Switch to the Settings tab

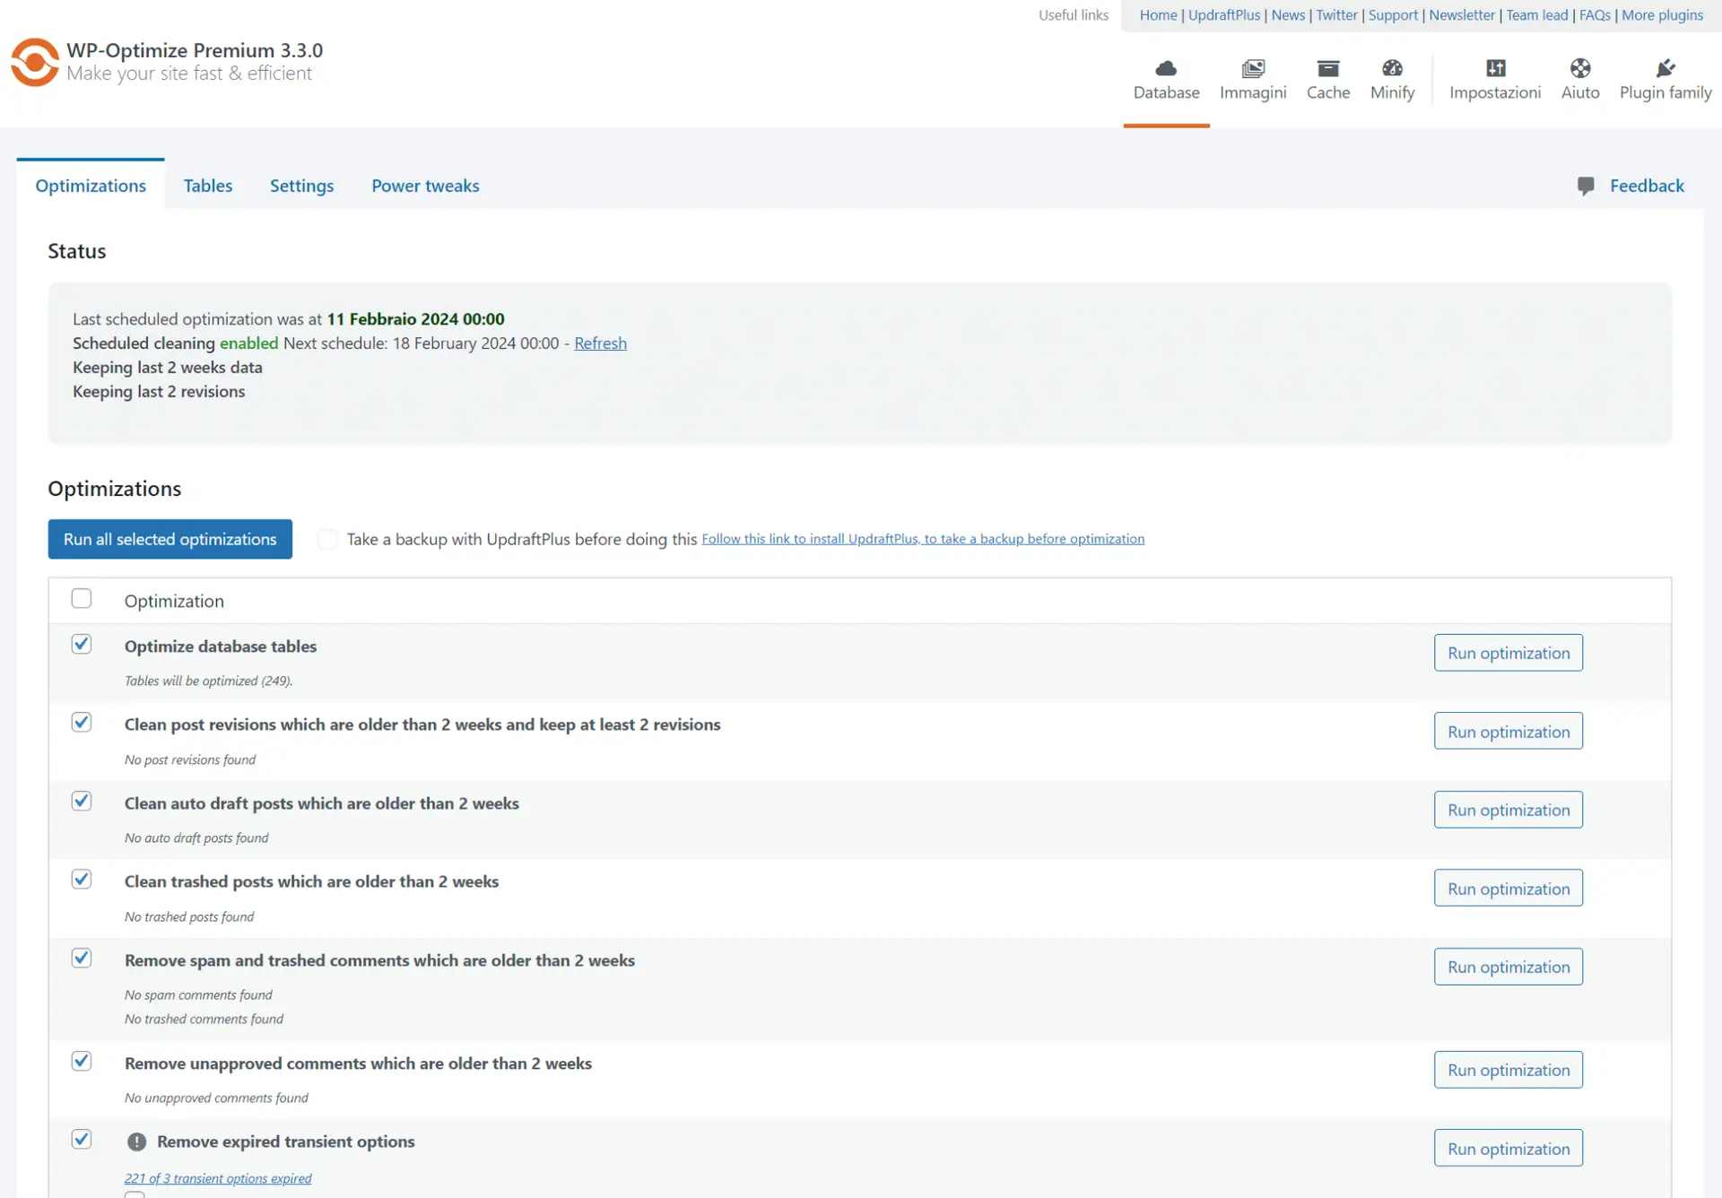coord(301,186)
